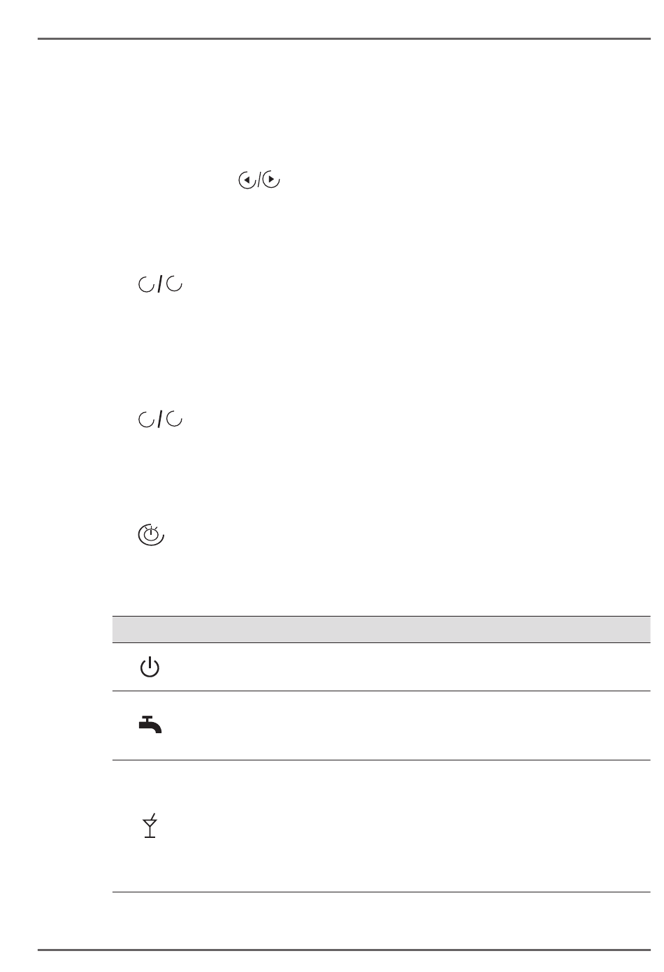The image size is (664, 972).
Task: Select the left open-circle knob in second pair
Action: [146, 419]
